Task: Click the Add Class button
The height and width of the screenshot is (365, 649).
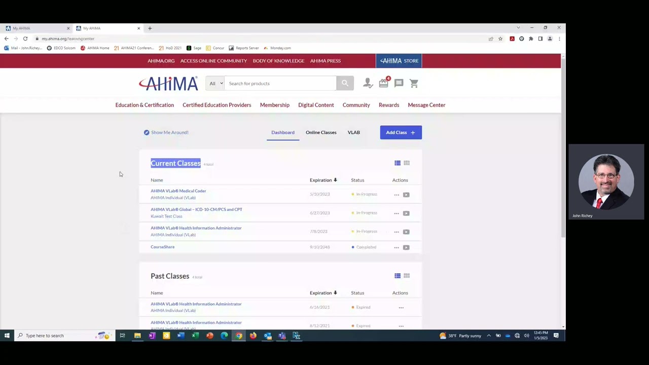Action: 401,132
